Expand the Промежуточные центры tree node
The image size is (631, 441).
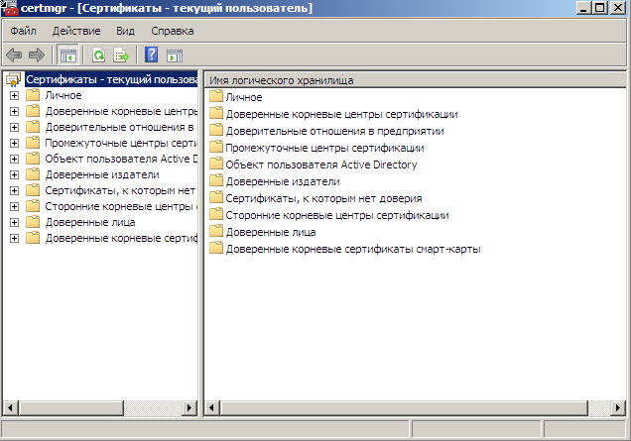pyautogui.click(x=14, y=143)
